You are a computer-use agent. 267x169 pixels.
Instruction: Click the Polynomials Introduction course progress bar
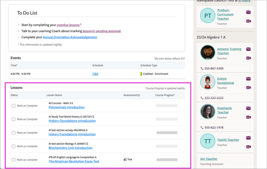coord(167,106)
